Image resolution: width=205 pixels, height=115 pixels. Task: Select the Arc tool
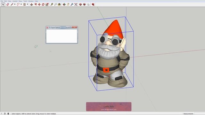[18, 4]
